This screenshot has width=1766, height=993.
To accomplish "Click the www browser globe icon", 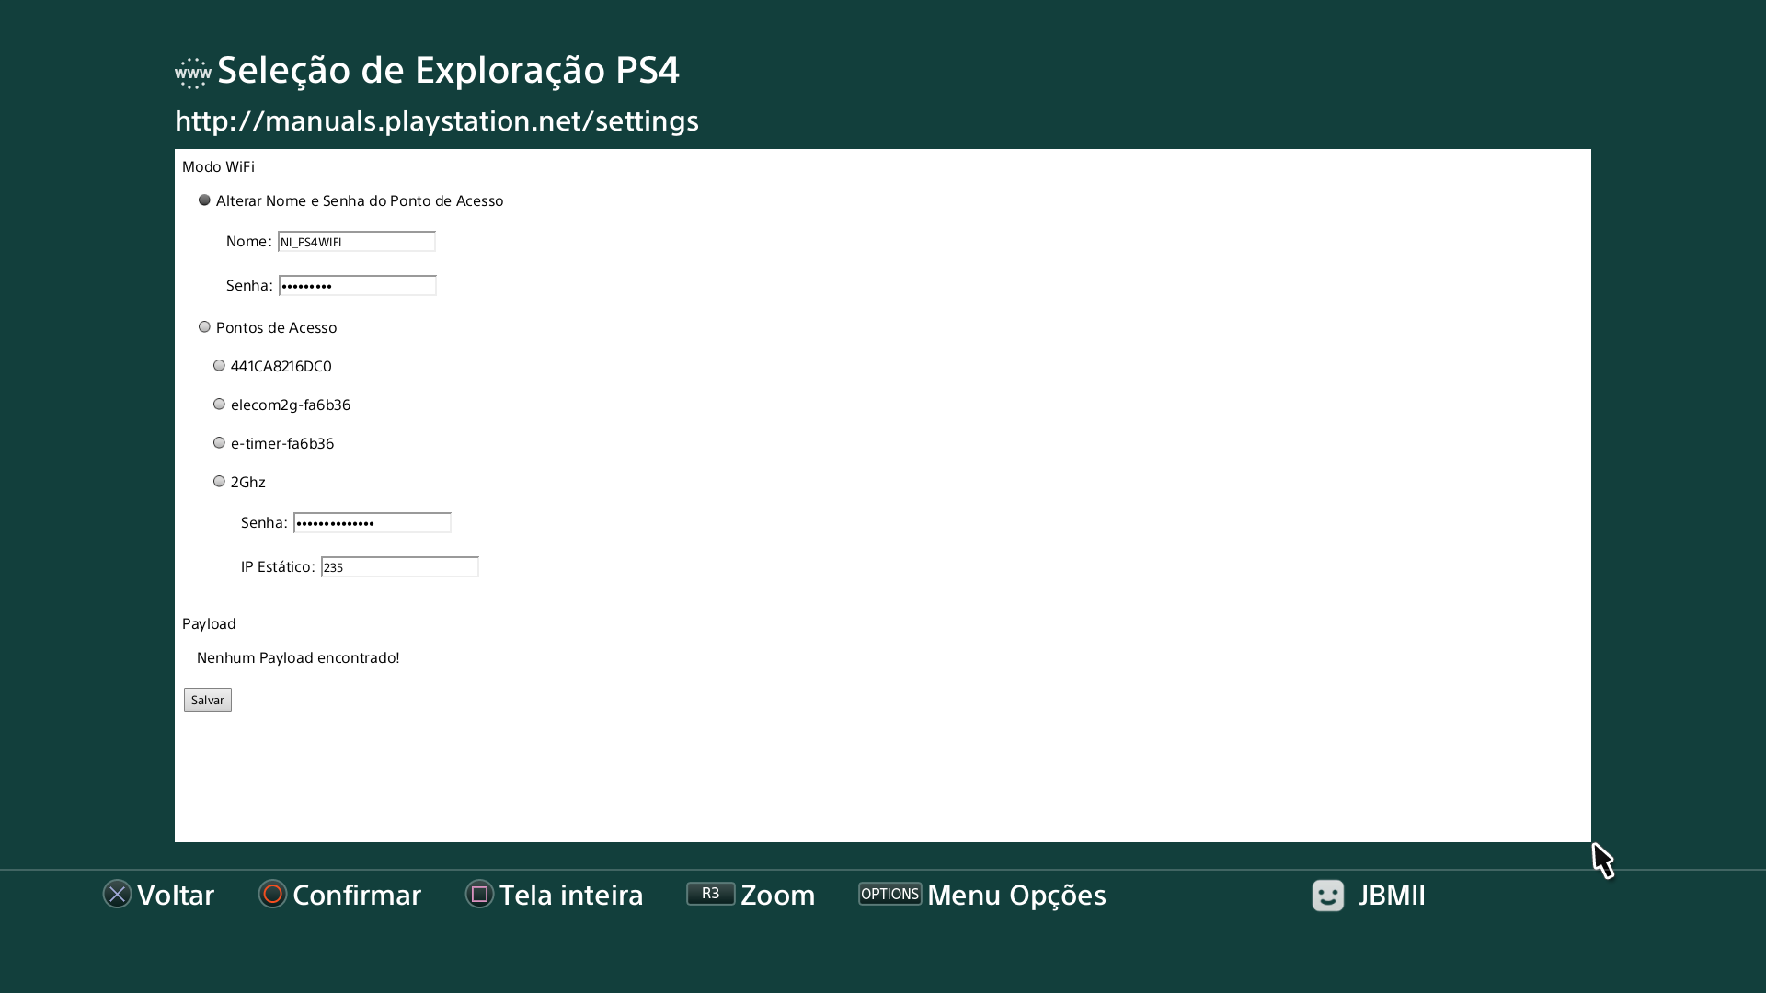I will coord(193,73).
